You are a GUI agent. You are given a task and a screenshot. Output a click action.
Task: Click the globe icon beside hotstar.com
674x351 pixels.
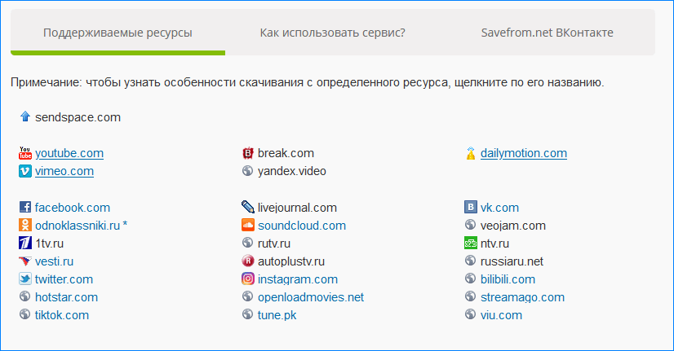click(x=25, y=296)
